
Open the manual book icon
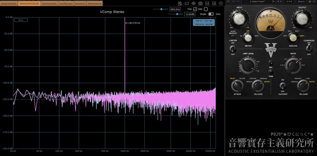pos(187,3)
